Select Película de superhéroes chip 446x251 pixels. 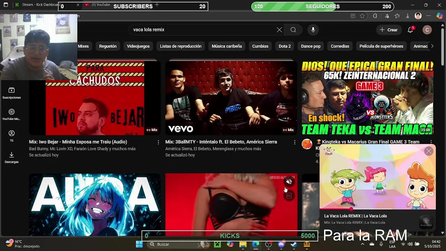[382, 46]
